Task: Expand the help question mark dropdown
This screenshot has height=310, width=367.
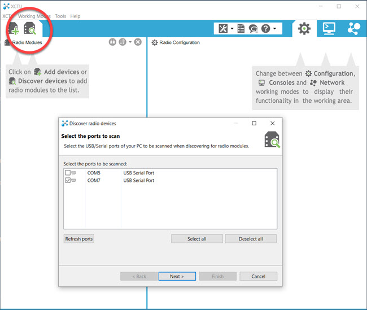Action: (x=274, y=28)
